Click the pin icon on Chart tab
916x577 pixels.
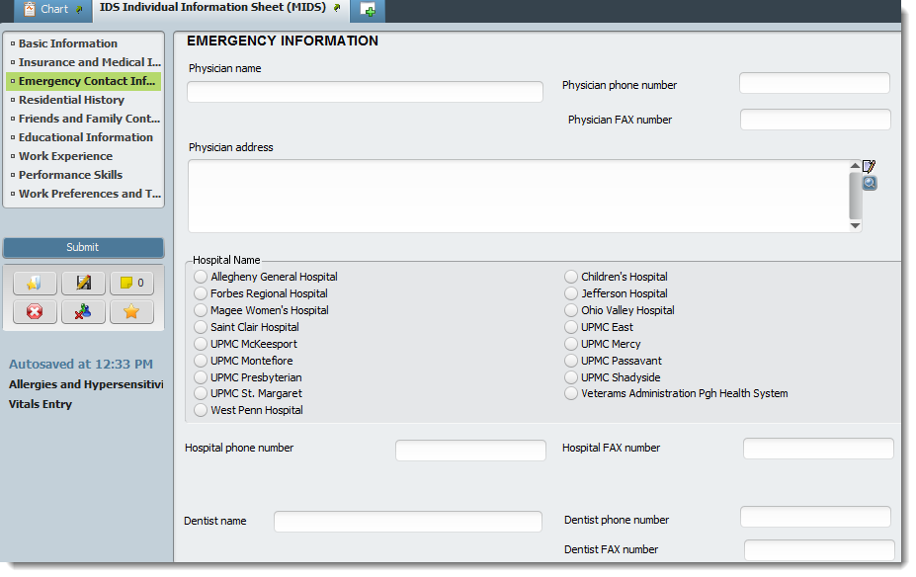click(x=79, y=9)
